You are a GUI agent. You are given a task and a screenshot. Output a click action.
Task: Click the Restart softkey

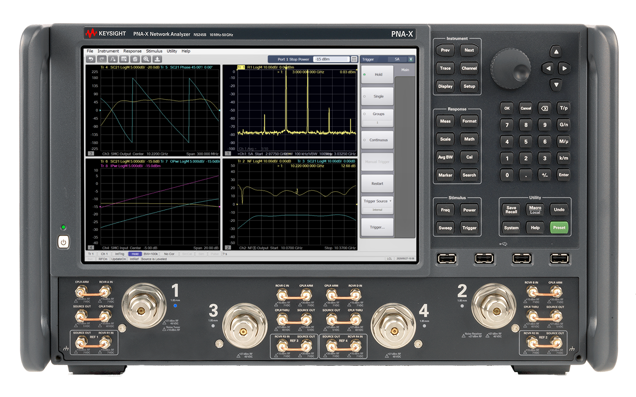tap(377, 183)
